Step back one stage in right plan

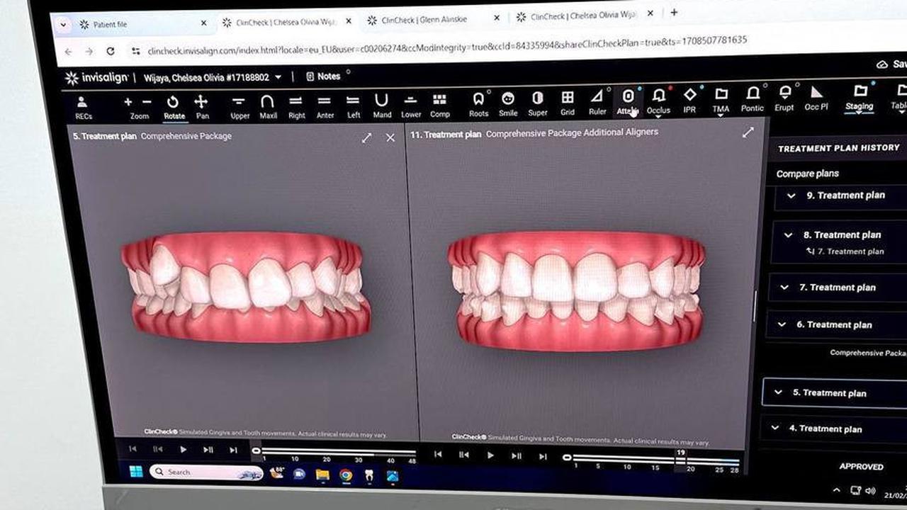pyautogui.click(x=463, y=455)
